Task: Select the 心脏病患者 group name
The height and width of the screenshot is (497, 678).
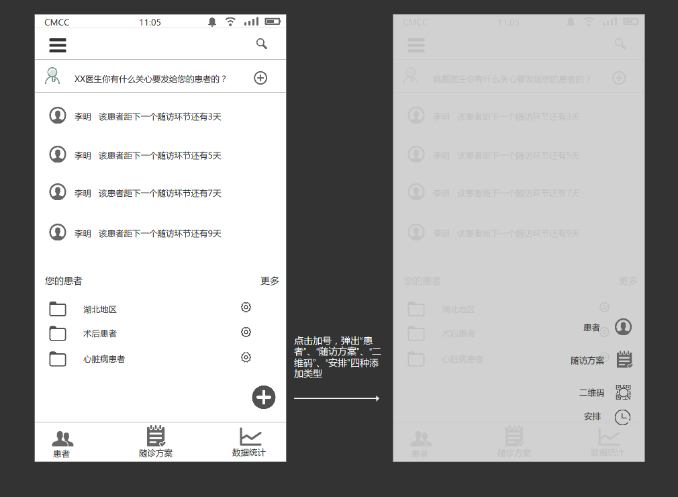Action: click(104, 359)
